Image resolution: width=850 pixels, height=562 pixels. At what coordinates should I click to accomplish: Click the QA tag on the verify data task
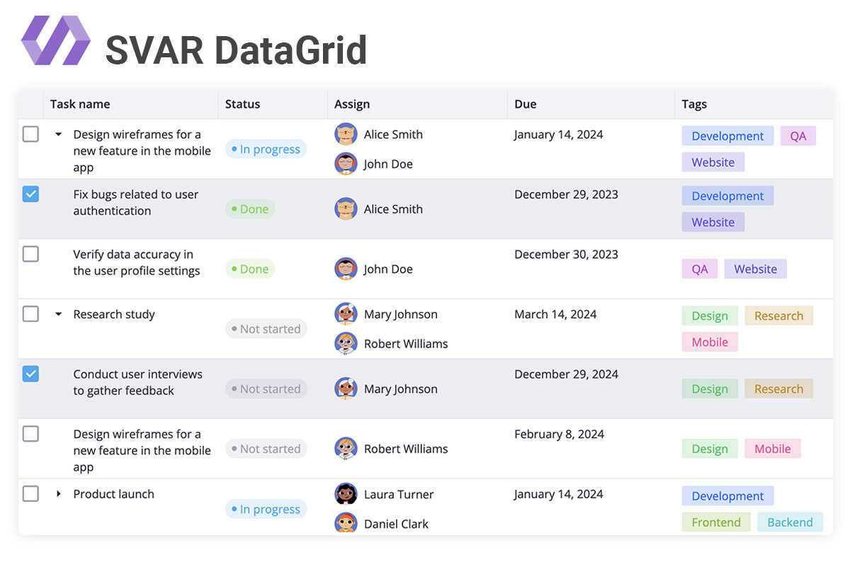click(699, 268)
